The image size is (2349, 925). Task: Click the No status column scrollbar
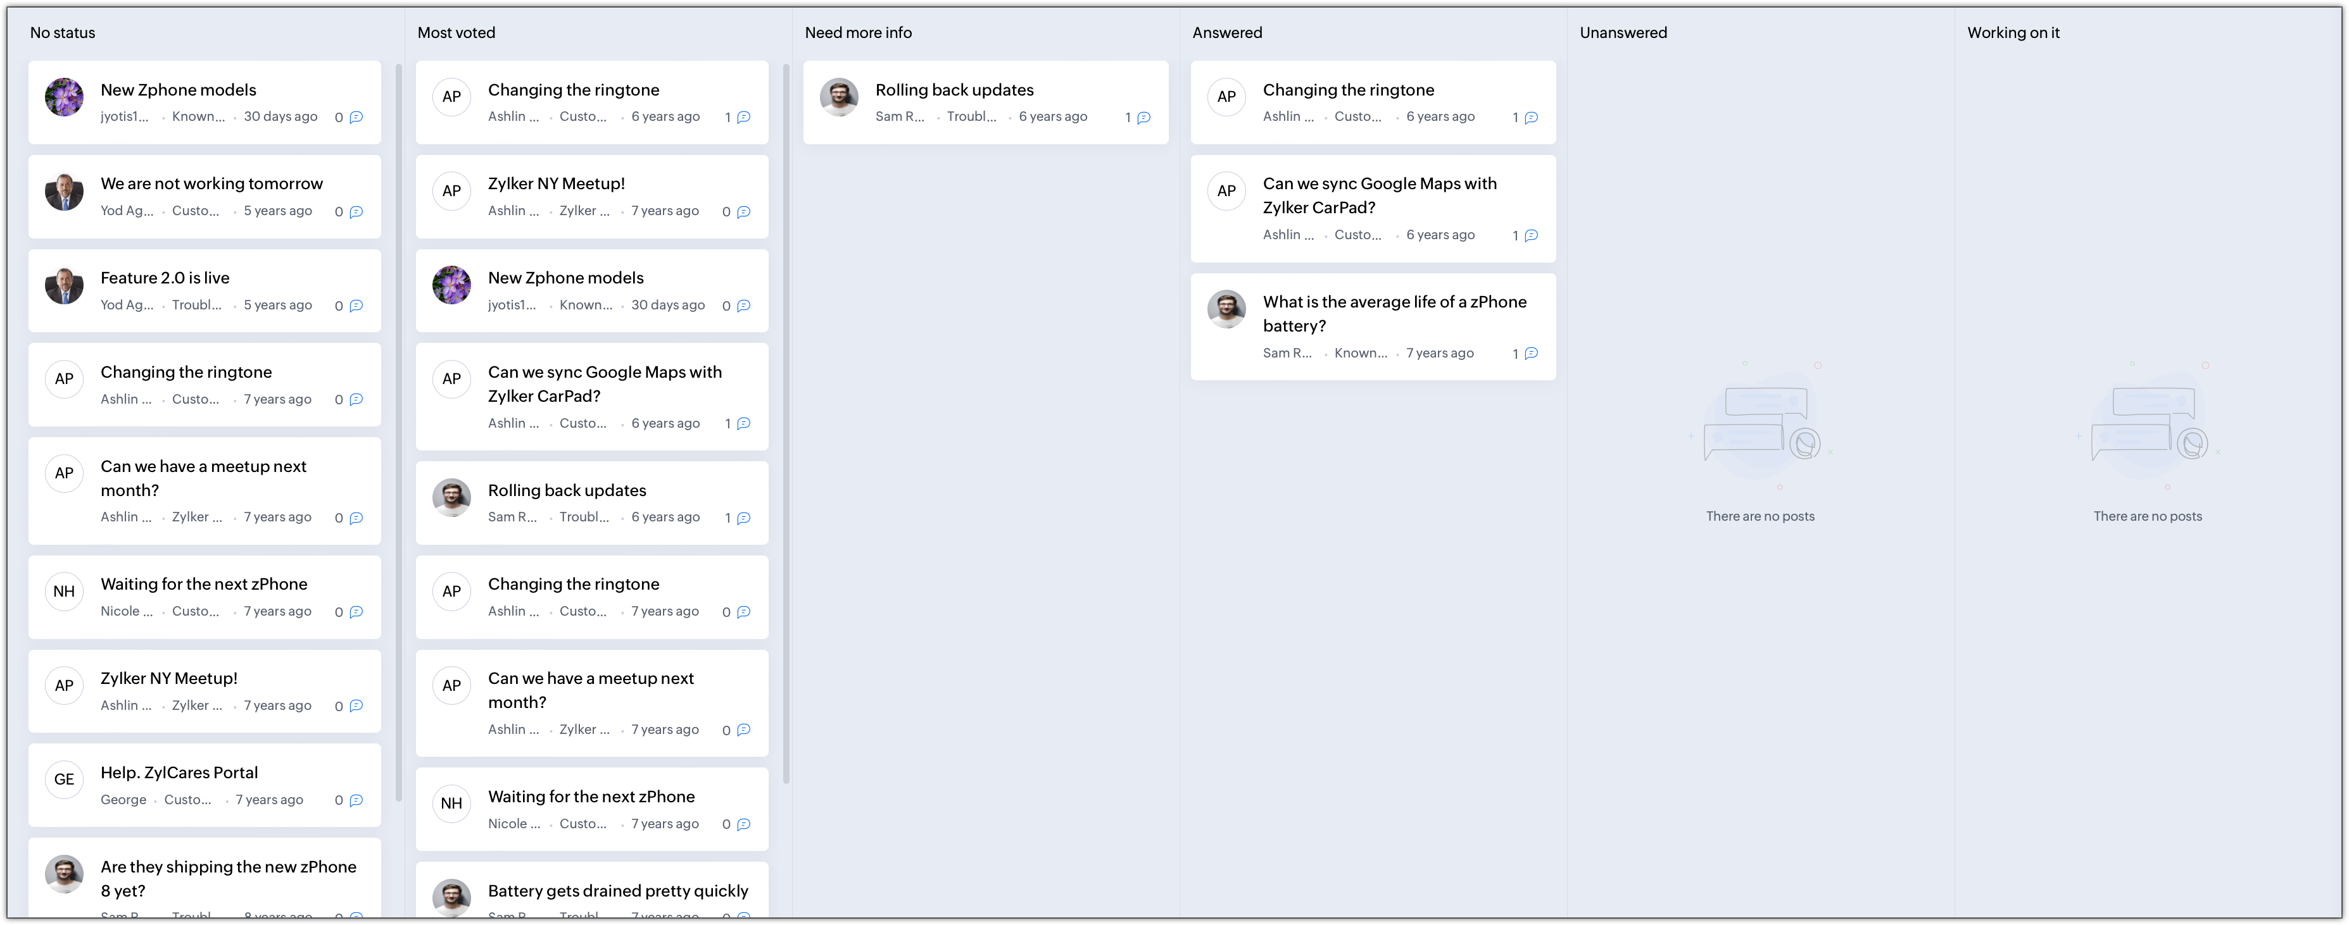click(398, 432)
